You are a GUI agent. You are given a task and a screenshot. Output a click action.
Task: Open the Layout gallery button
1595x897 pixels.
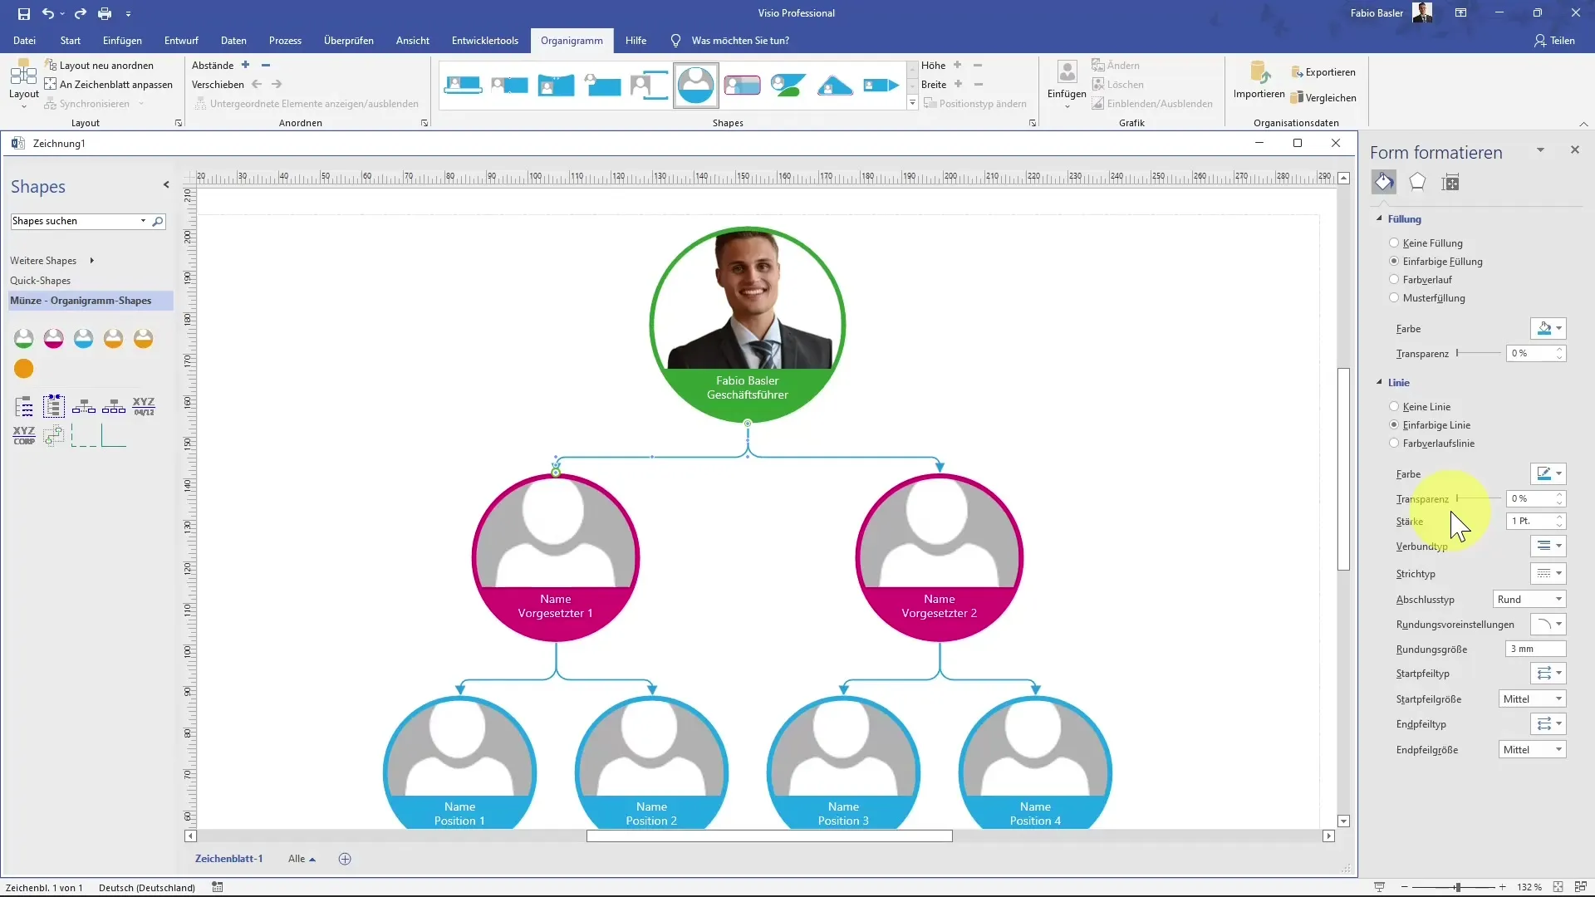coord(24,84)
